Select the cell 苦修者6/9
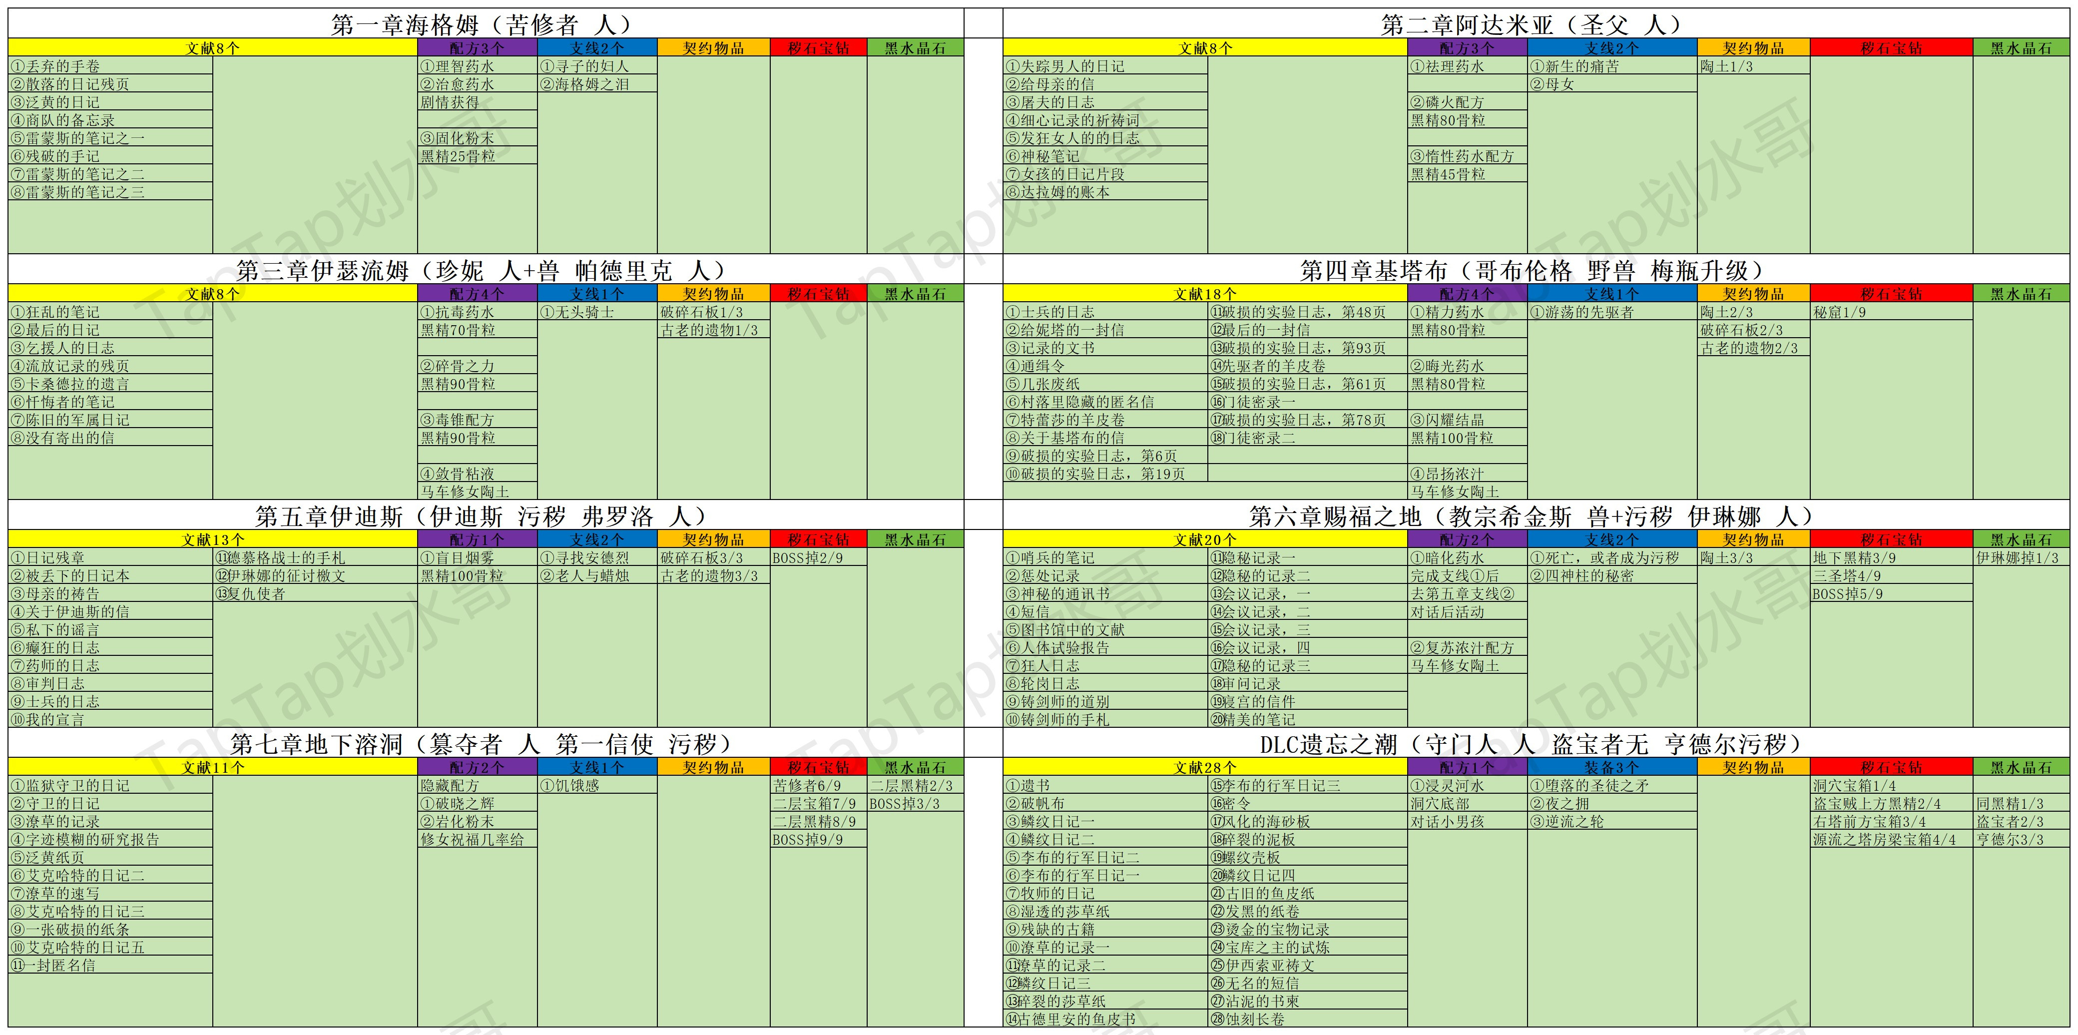The image size is (2078, 1035). pyautogui.click(x=819, y=785)
